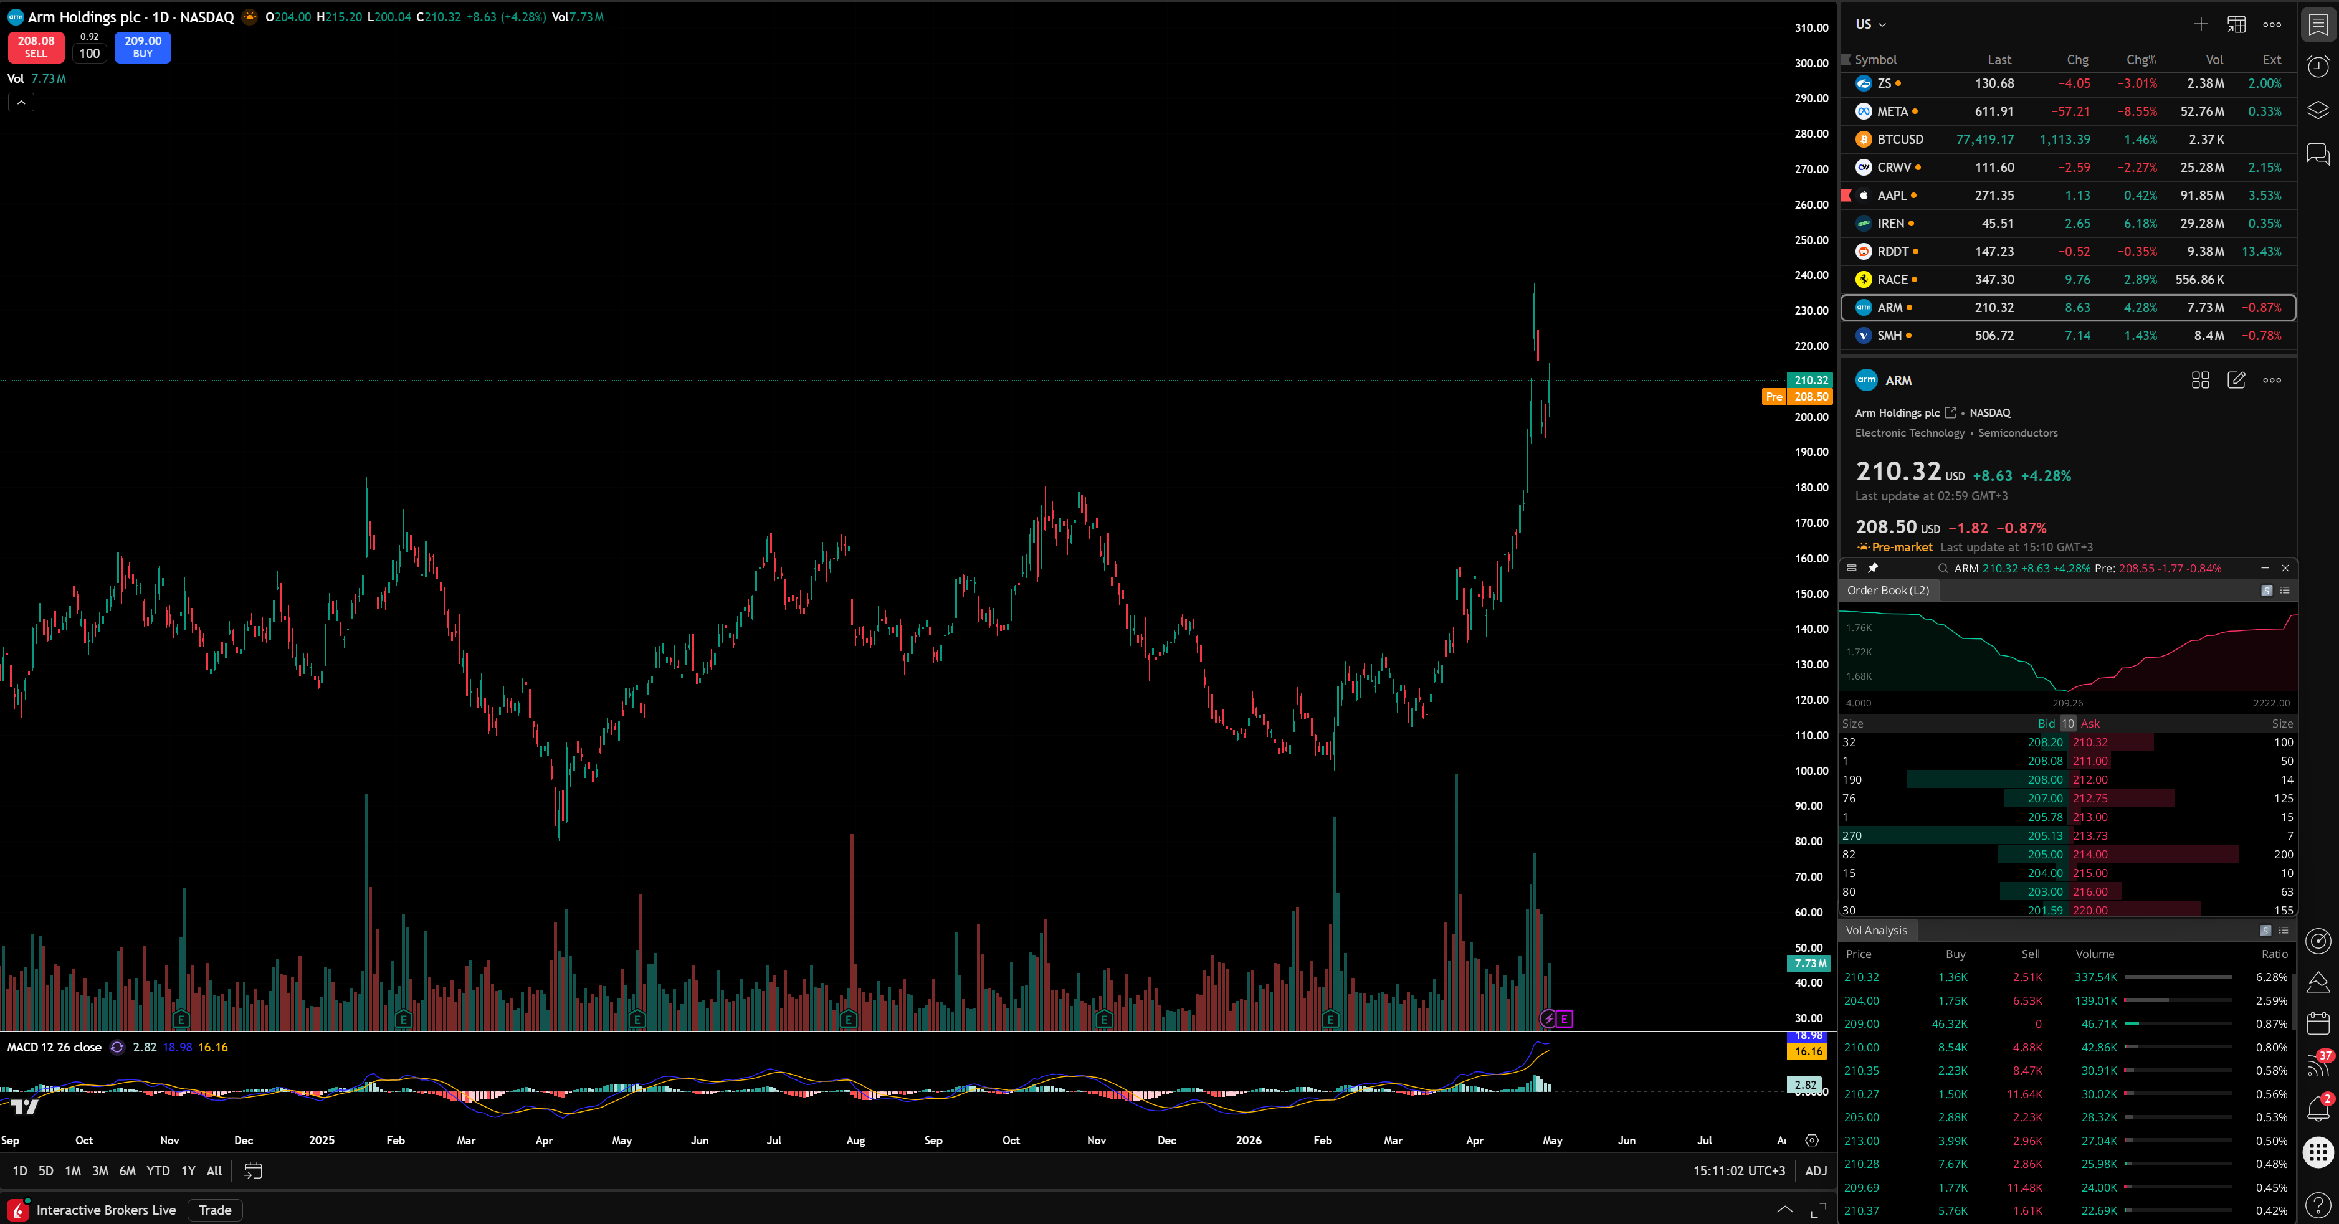
Task: Set chart range to All
Action: tap(214, 1170)
